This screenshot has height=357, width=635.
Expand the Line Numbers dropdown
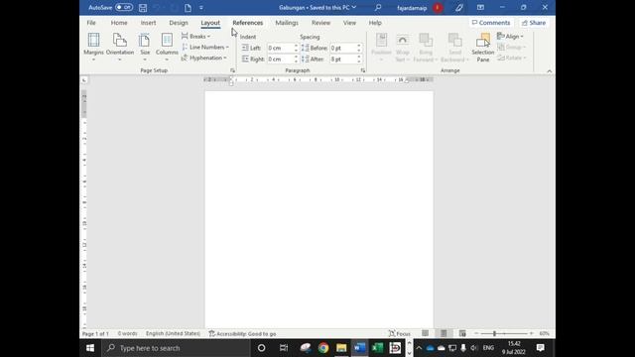tap(205, 48)
